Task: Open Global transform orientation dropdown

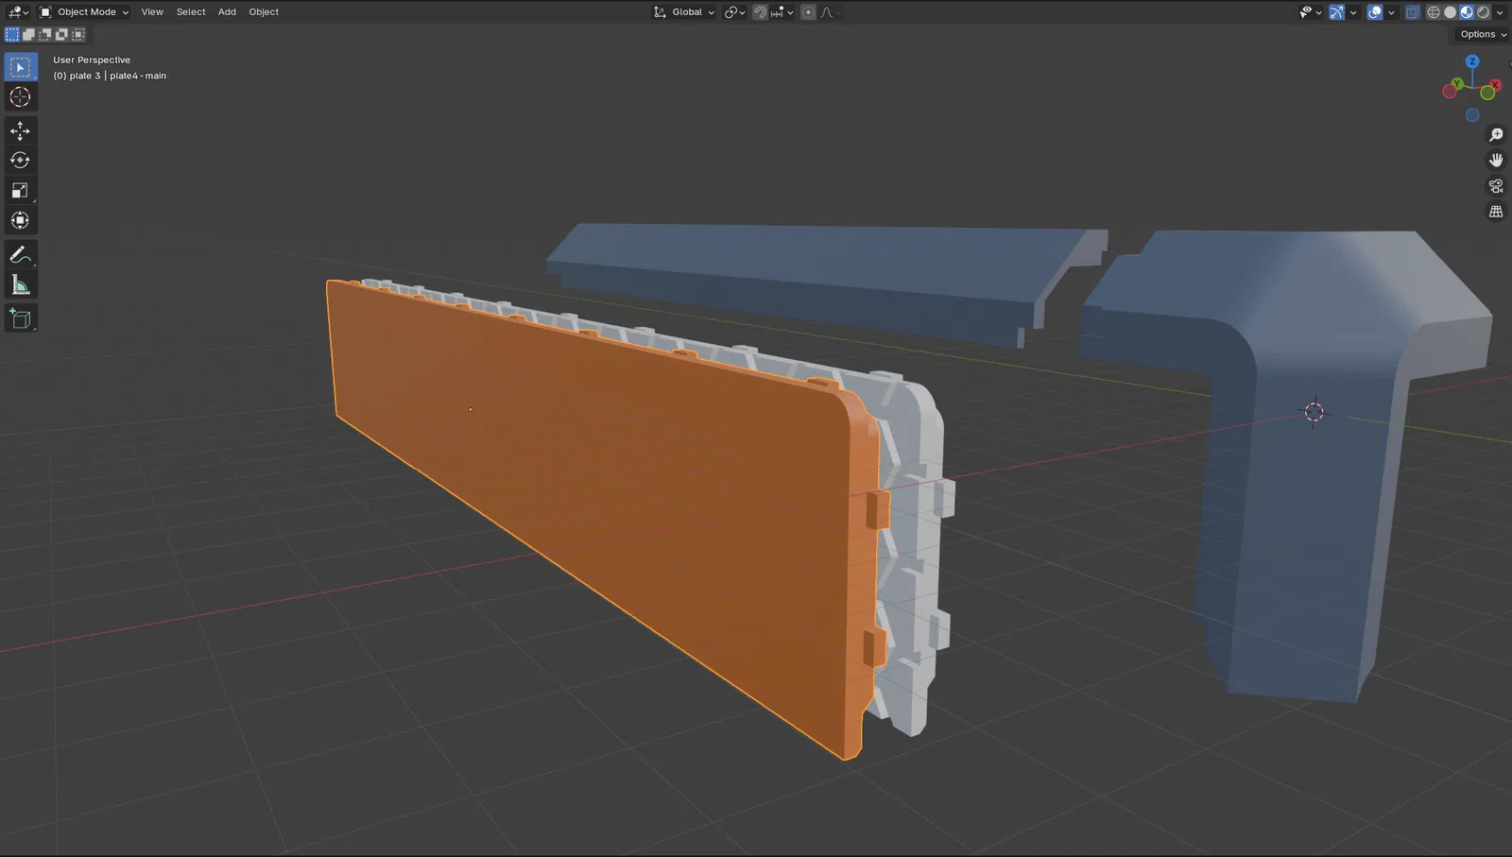Action: click(684, 12)
